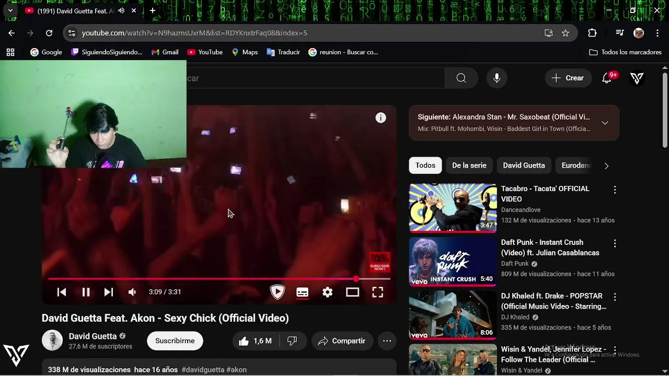Toggle subtitles on the video
Viewport: 669px width, 376px height.
(302, 292)
